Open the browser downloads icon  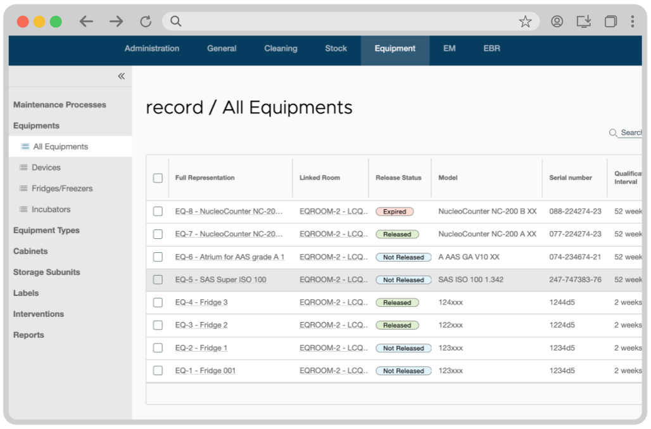pyautogui.click(x=583, y=22)
